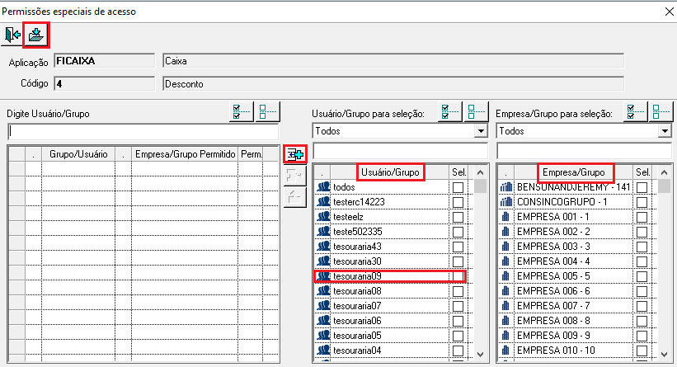Image resolution: width=677 pixels, height=367 pixels.
Task: Click the group icon beside tesouraria43
Action: pyautogui.click(x=323, y=246)
